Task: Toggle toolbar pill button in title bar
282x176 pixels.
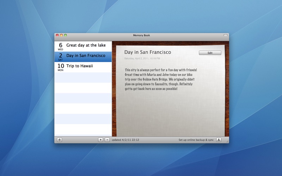Action: pyautogui.click(x=225, y=35)
